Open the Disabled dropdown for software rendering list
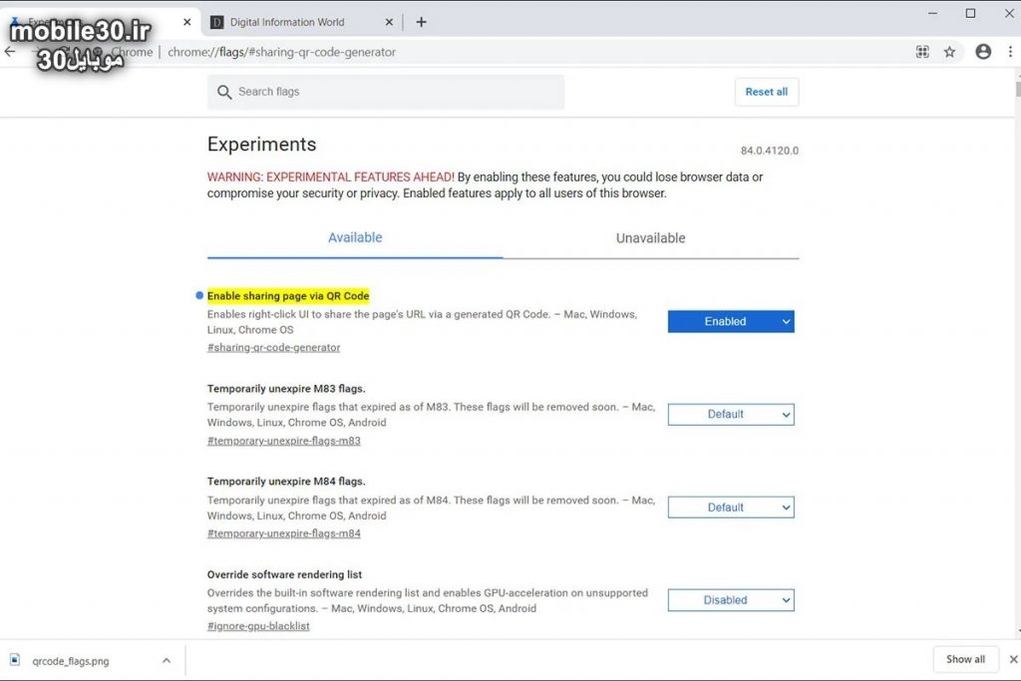Screen dimensions: 1021x681 (731, 600)
